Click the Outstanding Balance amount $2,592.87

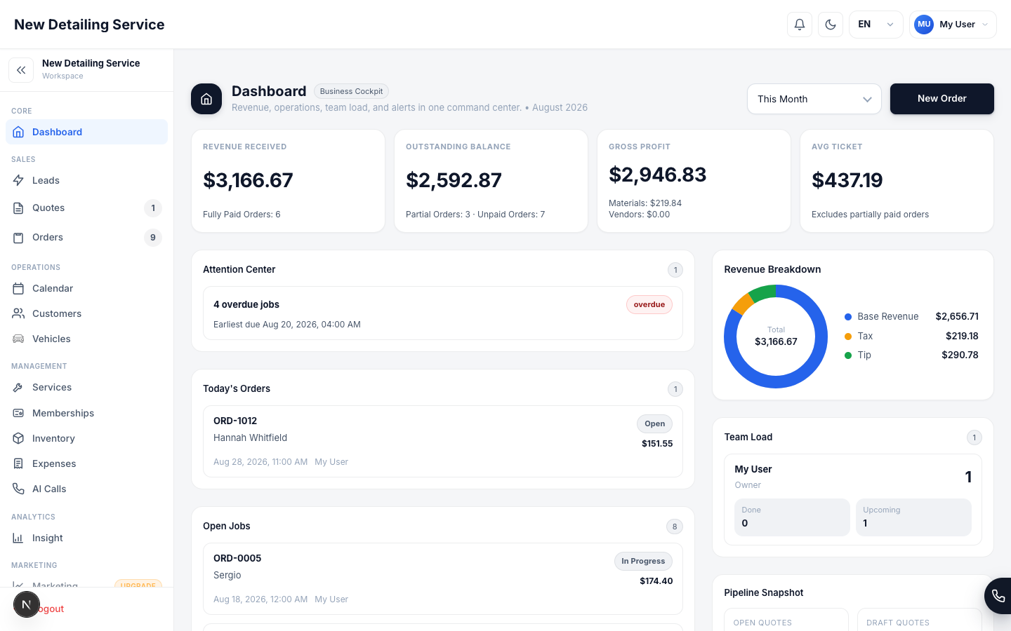[x=454, y=180]
